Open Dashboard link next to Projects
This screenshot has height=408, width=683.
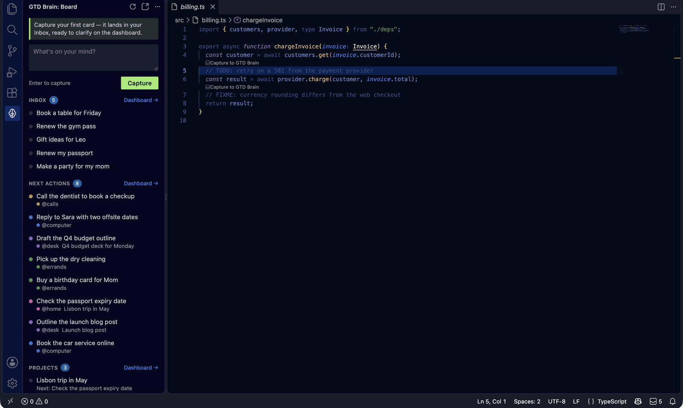tap(141, 367)
